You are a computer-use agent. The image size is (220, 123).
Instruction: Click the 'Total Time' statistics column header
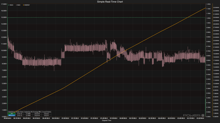point(20,112)
